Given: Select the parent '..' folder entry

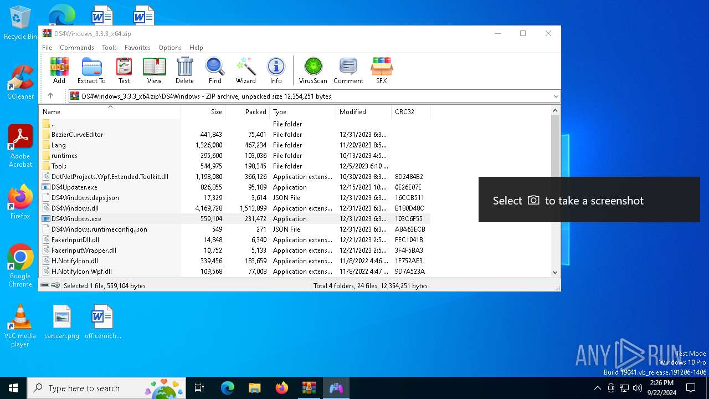Looking at the screenshot, I should [x=235, y=124].
